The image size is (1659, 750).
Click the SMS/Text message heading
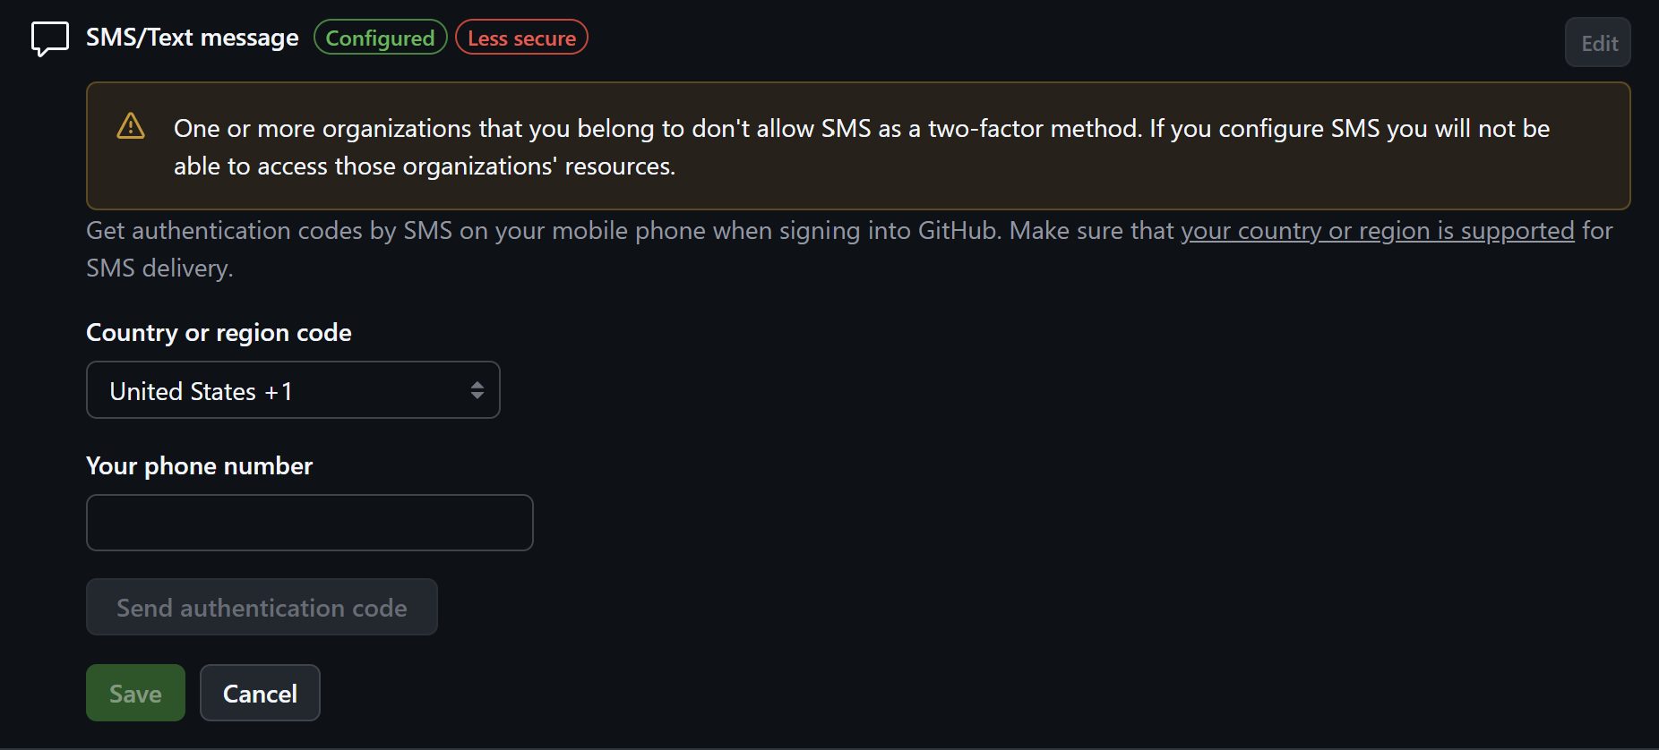[192, 38]
